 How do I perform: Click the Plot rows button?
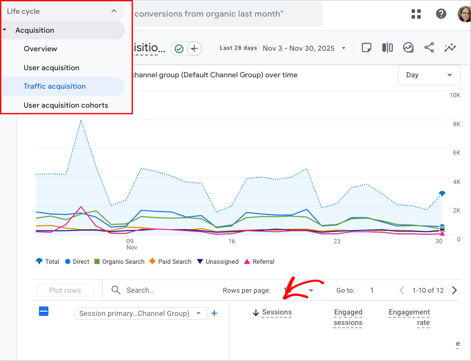(65, 290)
